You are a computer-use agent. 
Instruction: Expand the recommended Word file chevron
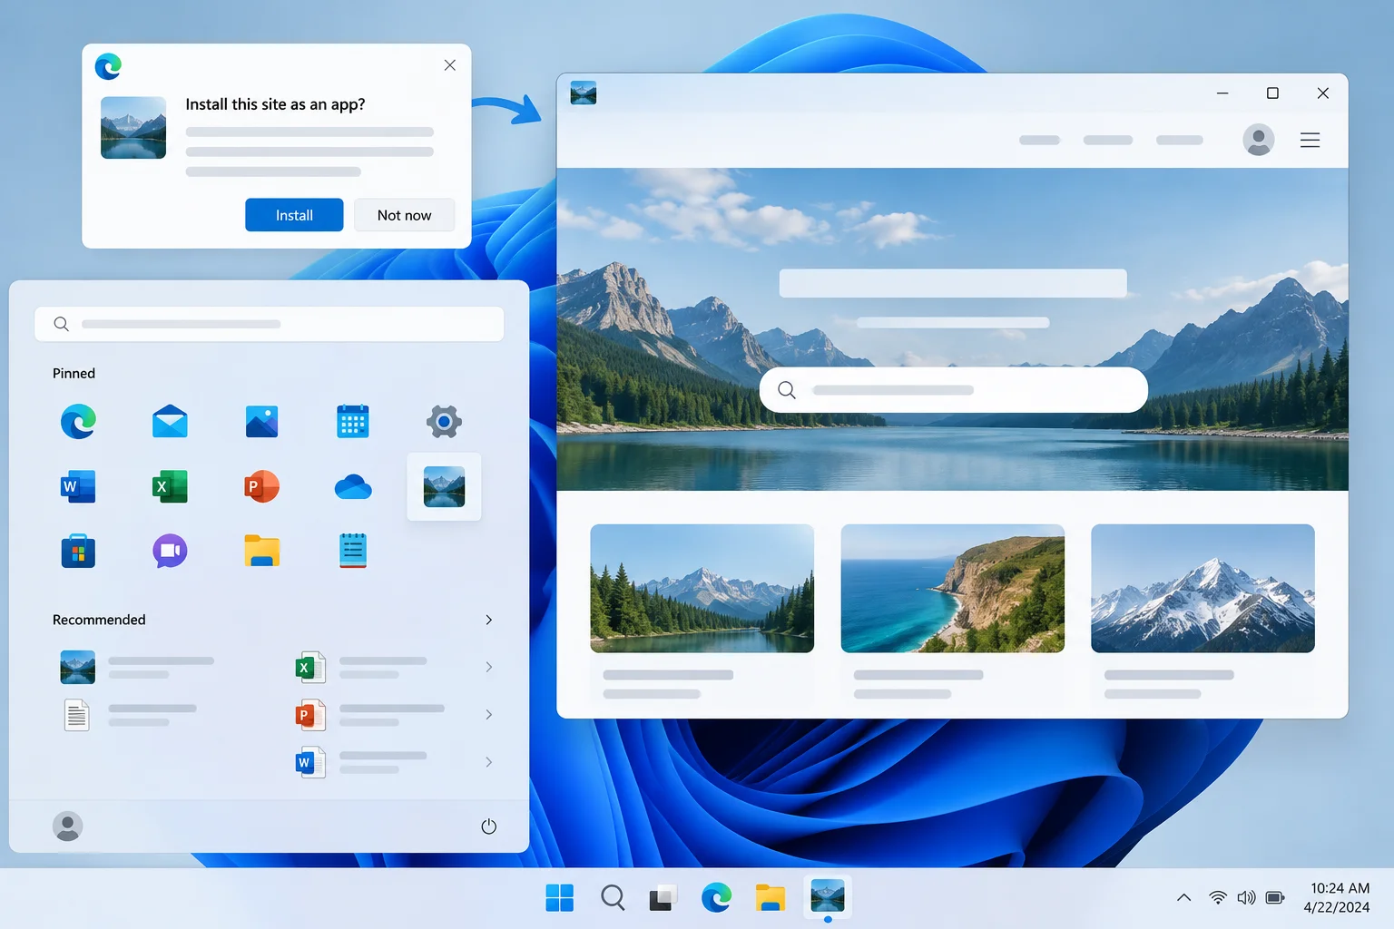[x=488, y=762]
